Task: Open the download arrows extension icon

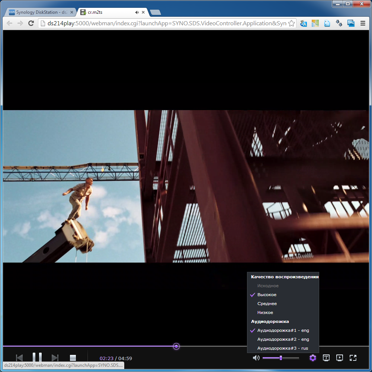Action: click(x=339, y=23)
